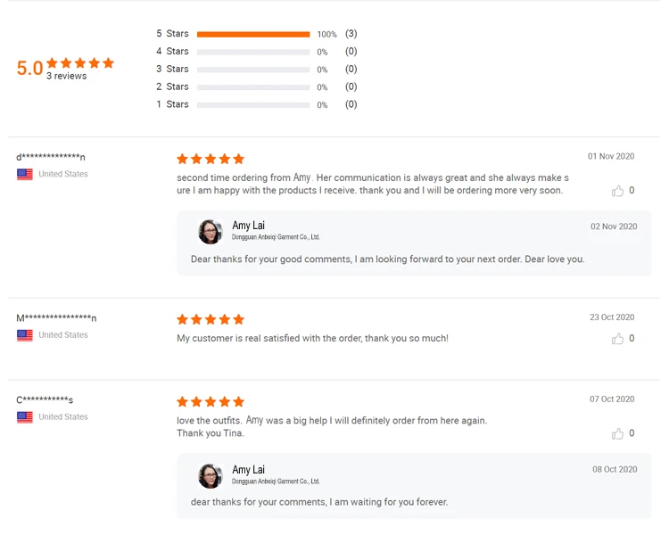This screenshot has width=669, height=535.
Task: Filter reviews by 5 Stars row
Action: [x=172, y=34]
